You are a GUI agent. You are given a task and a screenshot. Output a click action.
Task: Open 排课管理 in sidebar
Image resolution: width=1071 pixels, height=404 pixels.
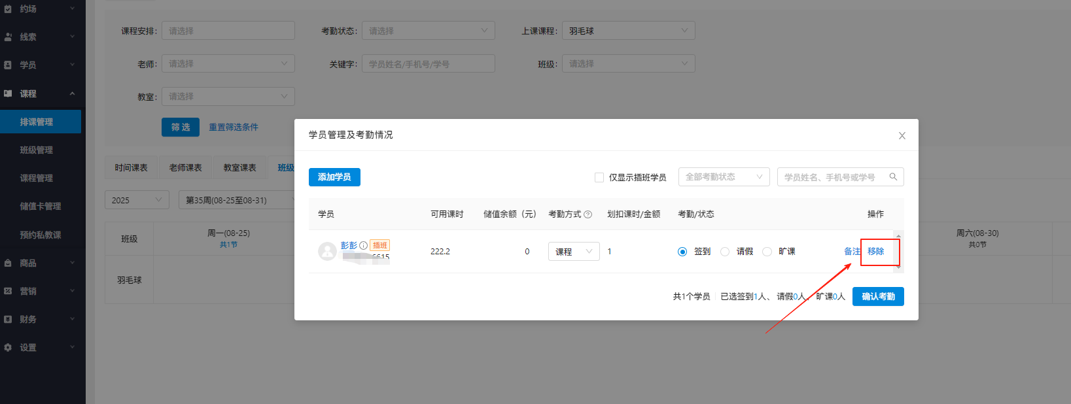(41, 122)
